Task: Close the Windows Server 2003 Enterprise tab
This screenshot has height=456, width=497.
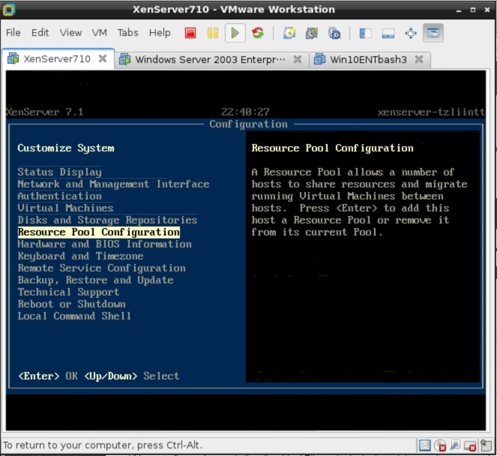Action: (298, 59)
